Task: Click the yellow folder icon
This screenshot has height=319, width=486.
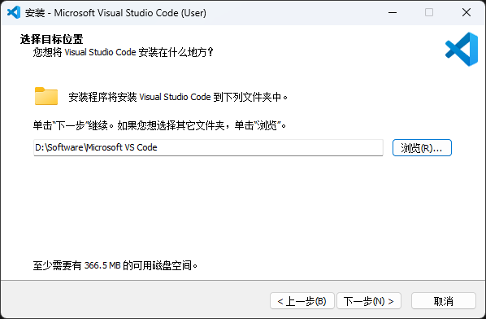Action: pos(46,96)
